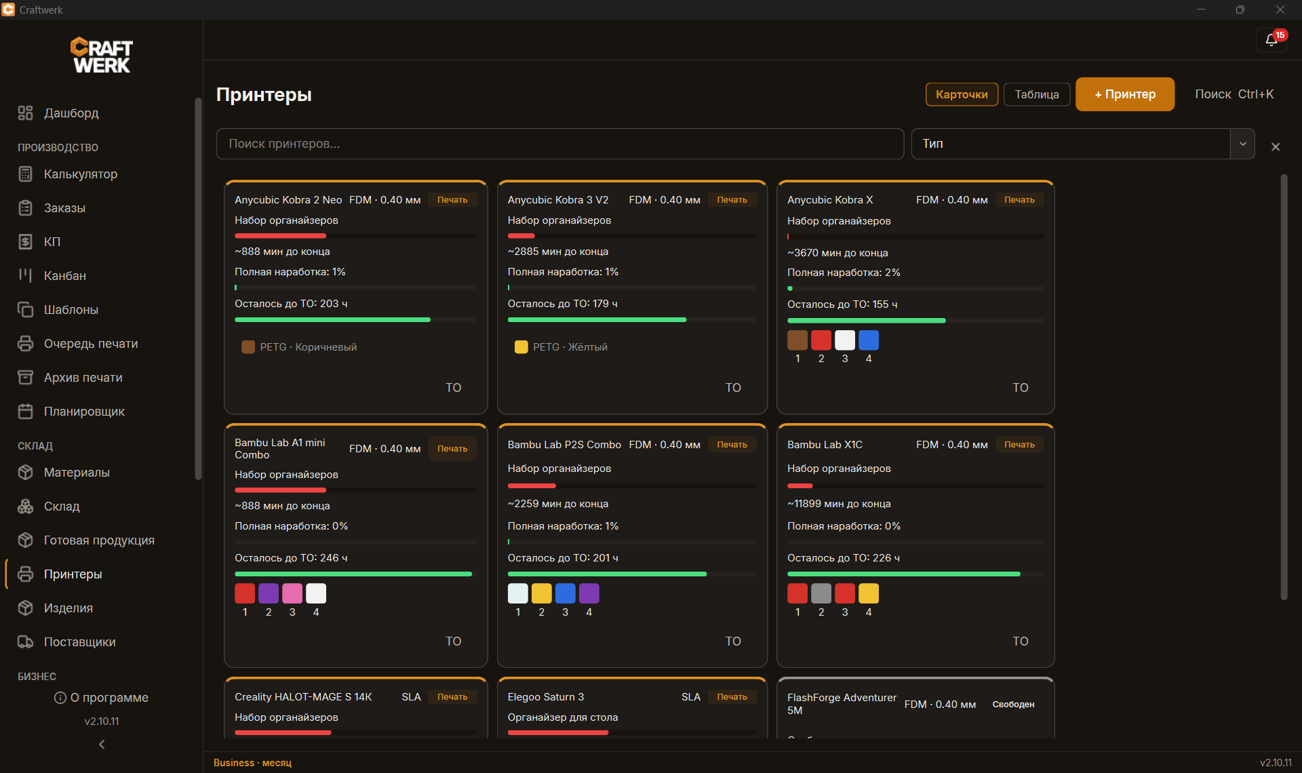Image resolution: width=1302 pixels, height=773 pixels.
Task: Click the PETG · Коричневый material label
Action: click(x=309, y=347)
